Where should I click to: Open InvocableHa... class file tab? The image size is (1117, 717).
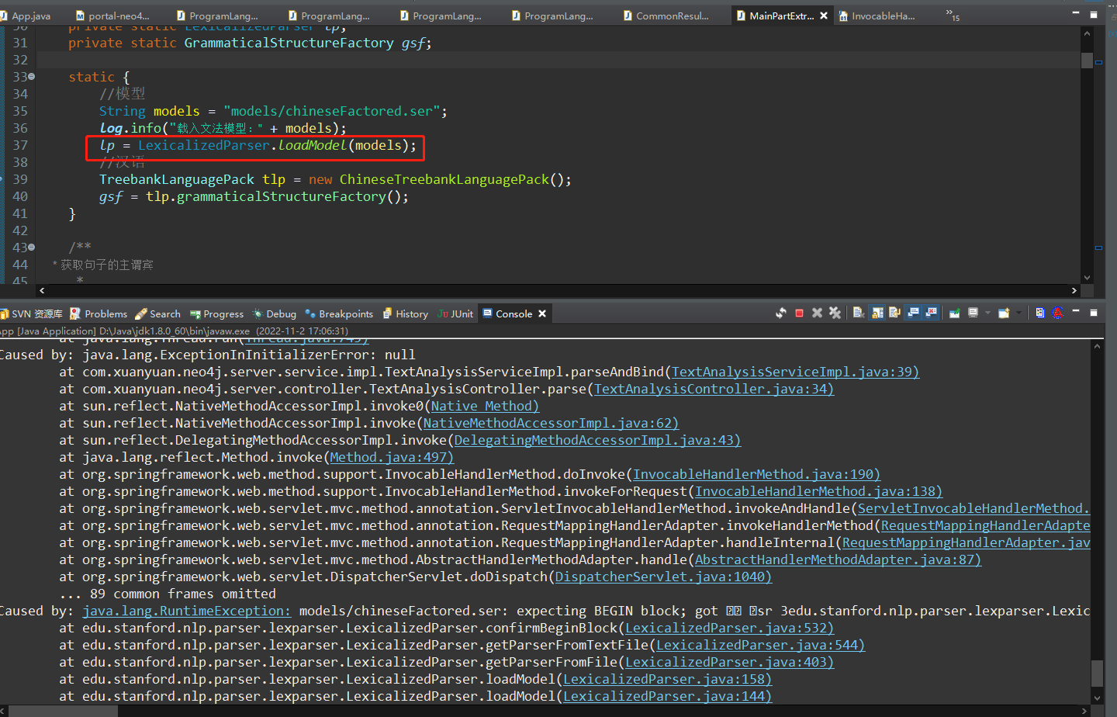pyautogui.click(x=877, y=16)
